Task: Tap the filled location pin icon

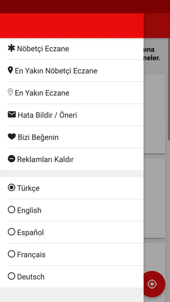Action: pos(10,70)
